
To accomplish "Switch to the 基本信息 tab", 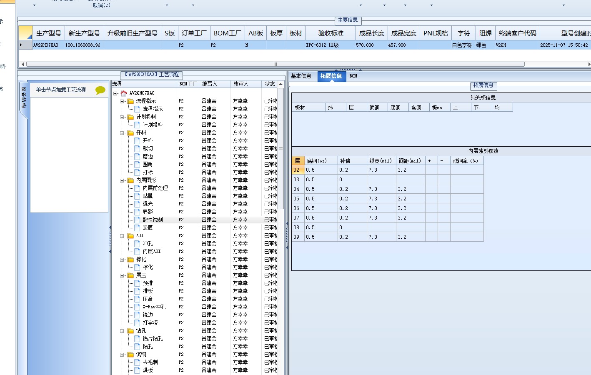I will [301, 76].
